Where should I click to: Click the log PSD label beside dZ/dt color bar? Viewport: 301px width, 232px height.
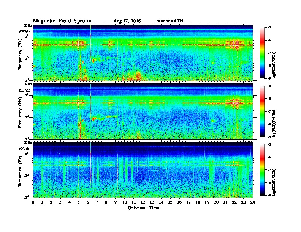[274, 182]
